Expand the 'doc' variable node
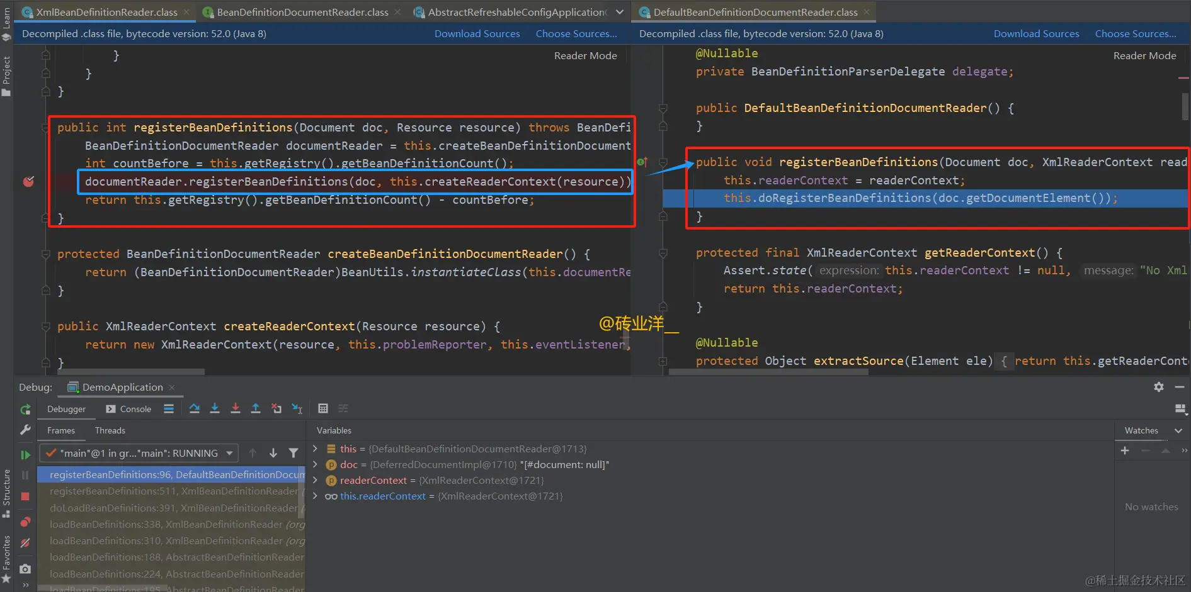 (315, 464)
